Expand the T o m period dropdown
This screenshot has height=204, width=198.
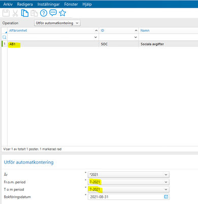[x=128, y=189]
